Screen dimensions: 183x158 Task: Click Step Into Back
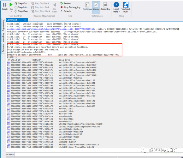coord(40,7)
